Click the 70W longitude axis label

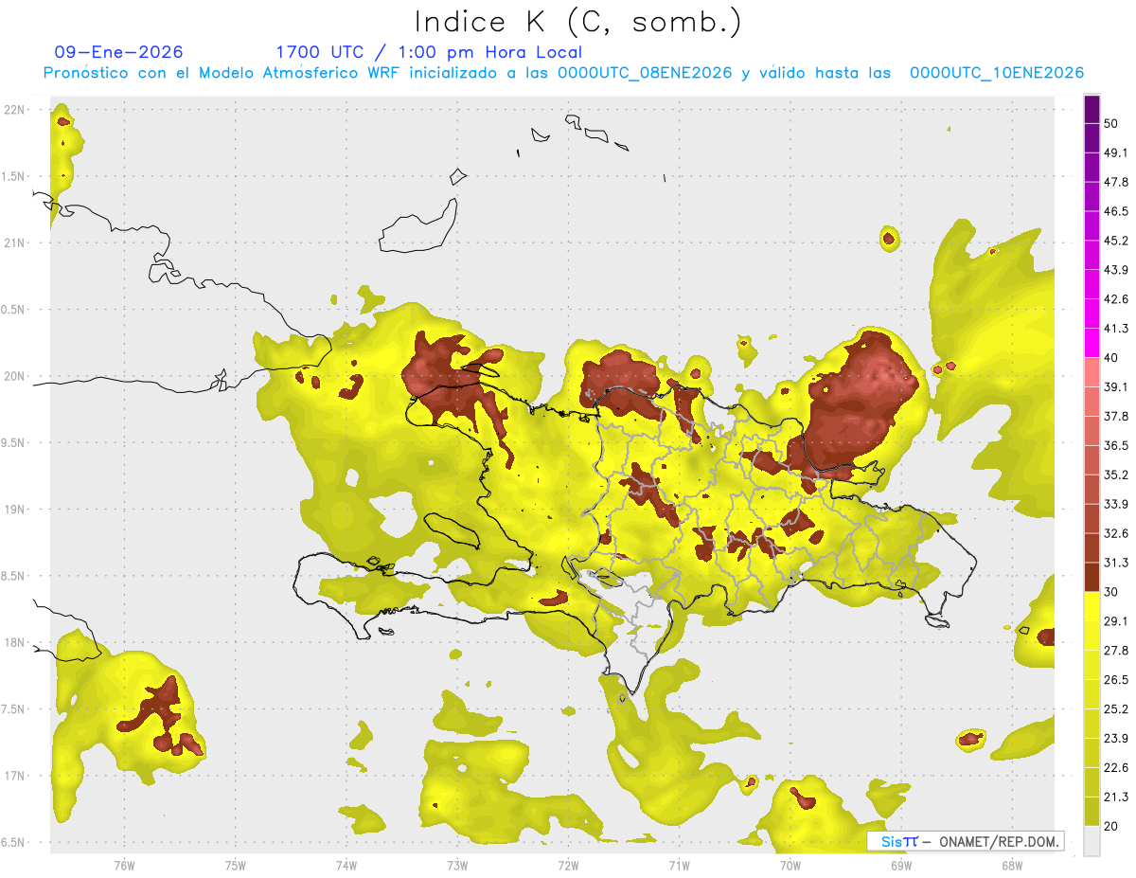pos(790,866)
